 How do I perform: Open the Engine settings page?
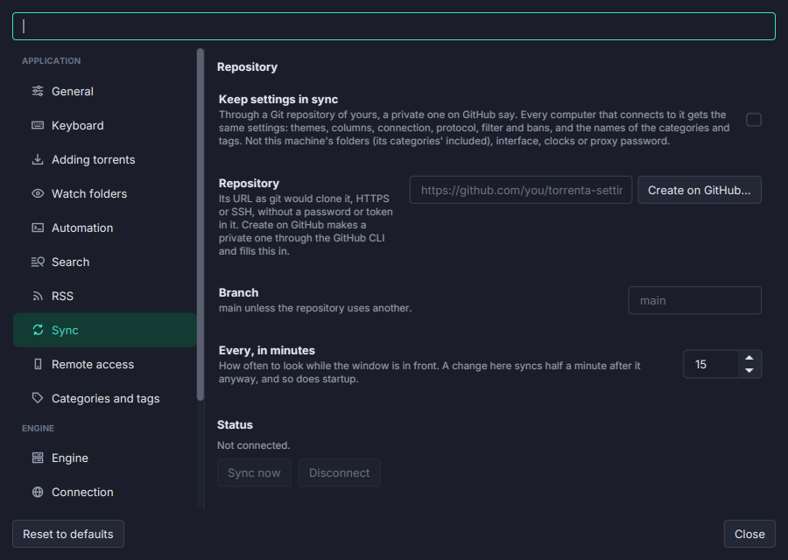(x=104, y=458)
